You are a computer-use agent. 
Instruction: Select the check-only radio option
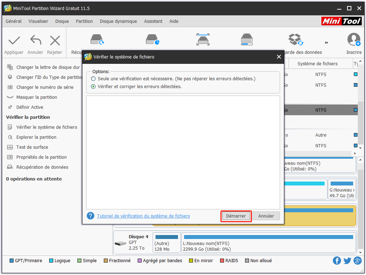(x=93, y=79)
